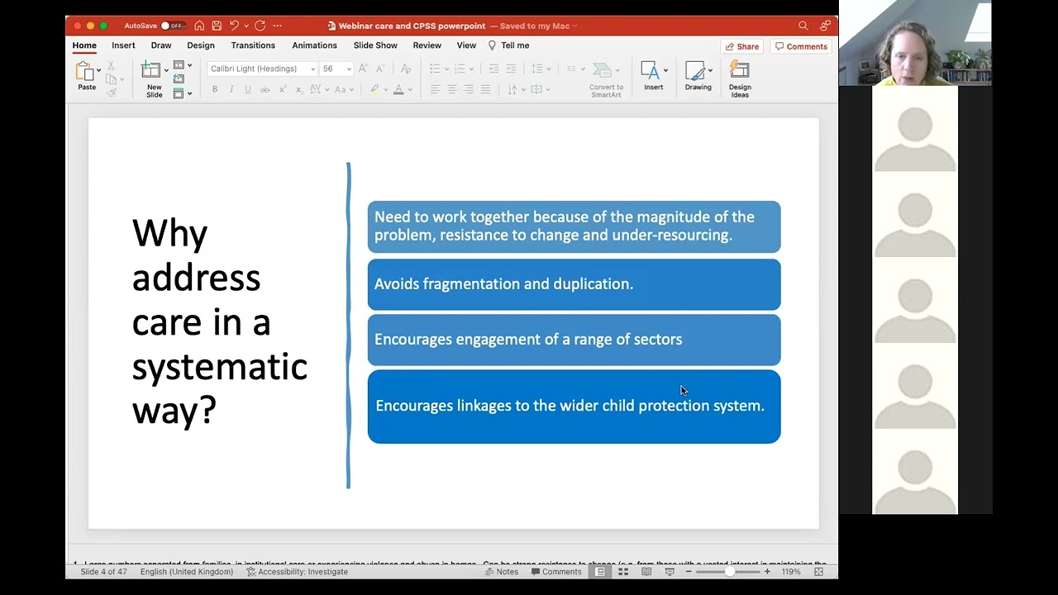Open the more options ellipsis in title bar
This screenshot has height=595, width=1058.
[277, 26]
